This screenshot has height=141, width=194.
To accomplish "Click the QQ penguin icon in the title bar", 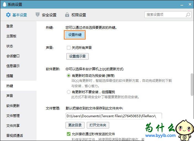I will click(4, 4).
